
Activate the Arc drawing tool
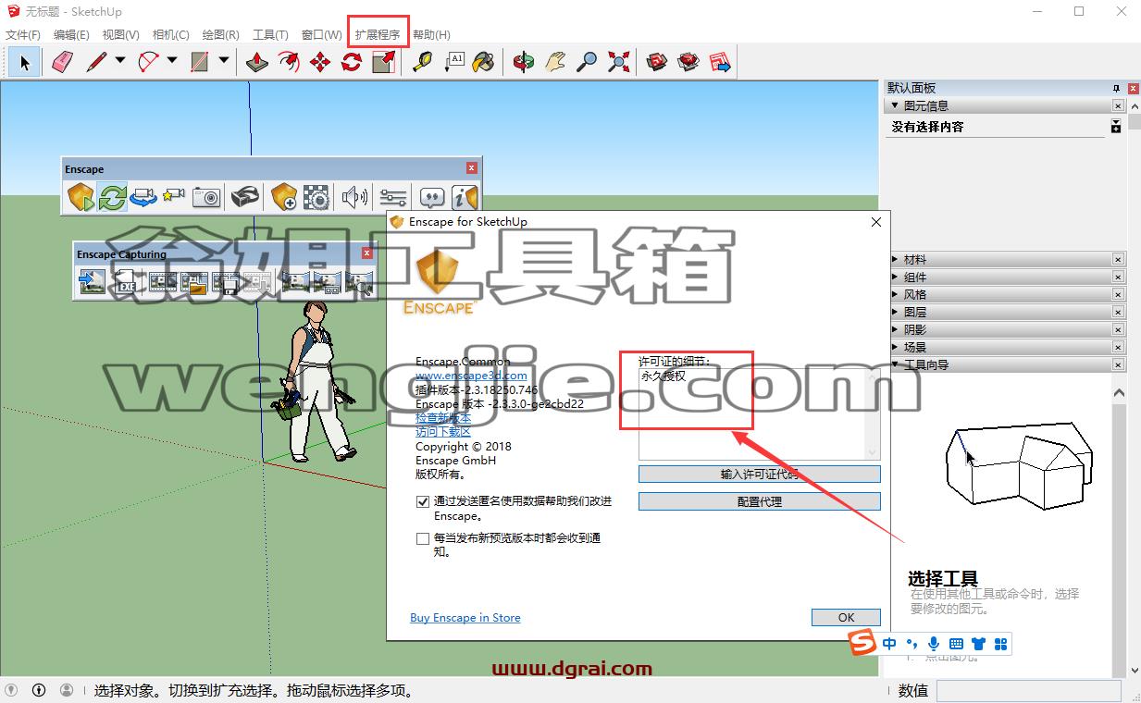pos(148,62)
